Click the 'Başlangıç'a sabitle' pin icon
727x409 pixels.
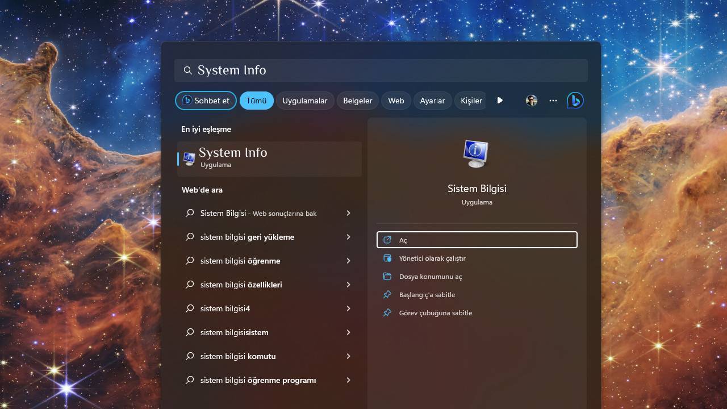(x=387, y=295)
